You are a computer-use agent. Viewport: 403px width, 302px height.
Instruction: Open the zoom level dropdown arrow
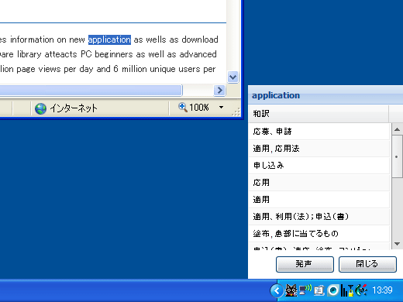point(221,107)
